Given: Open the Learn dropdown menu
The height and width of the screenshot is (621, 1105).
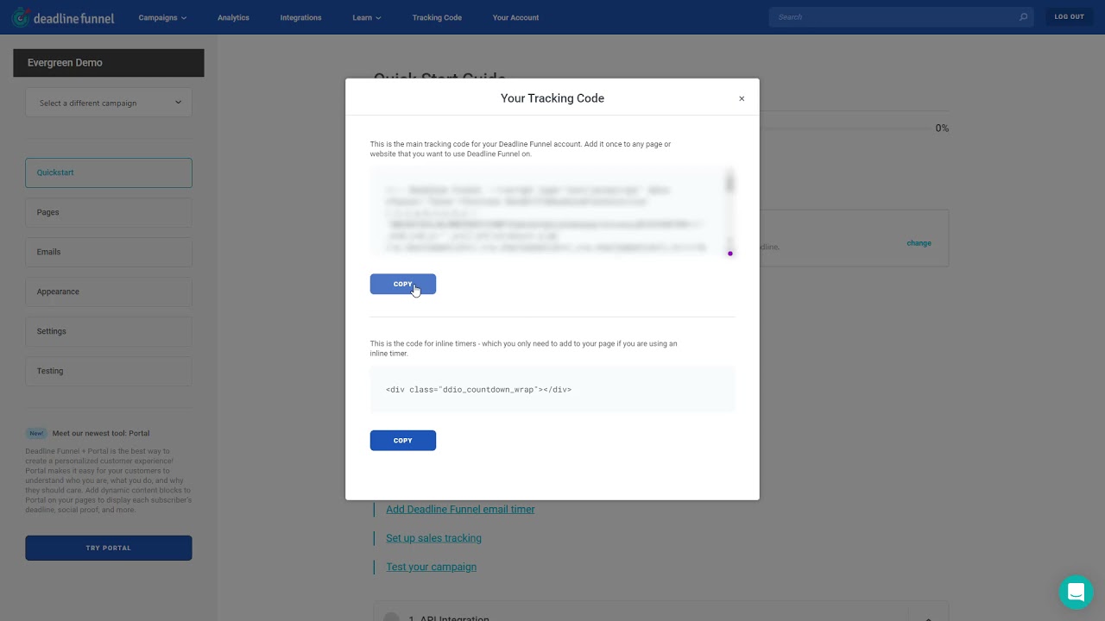Looking at the screenshot, I should 366,17.
